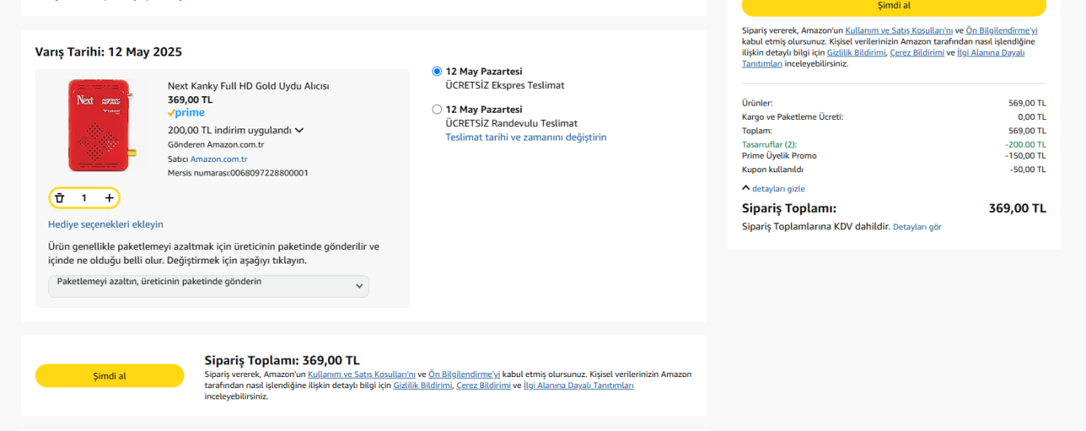This screenshot has height=431, width=1086.
Task: Open the seller link Amazon.com.tr
Action: click(x=219, y=159)
